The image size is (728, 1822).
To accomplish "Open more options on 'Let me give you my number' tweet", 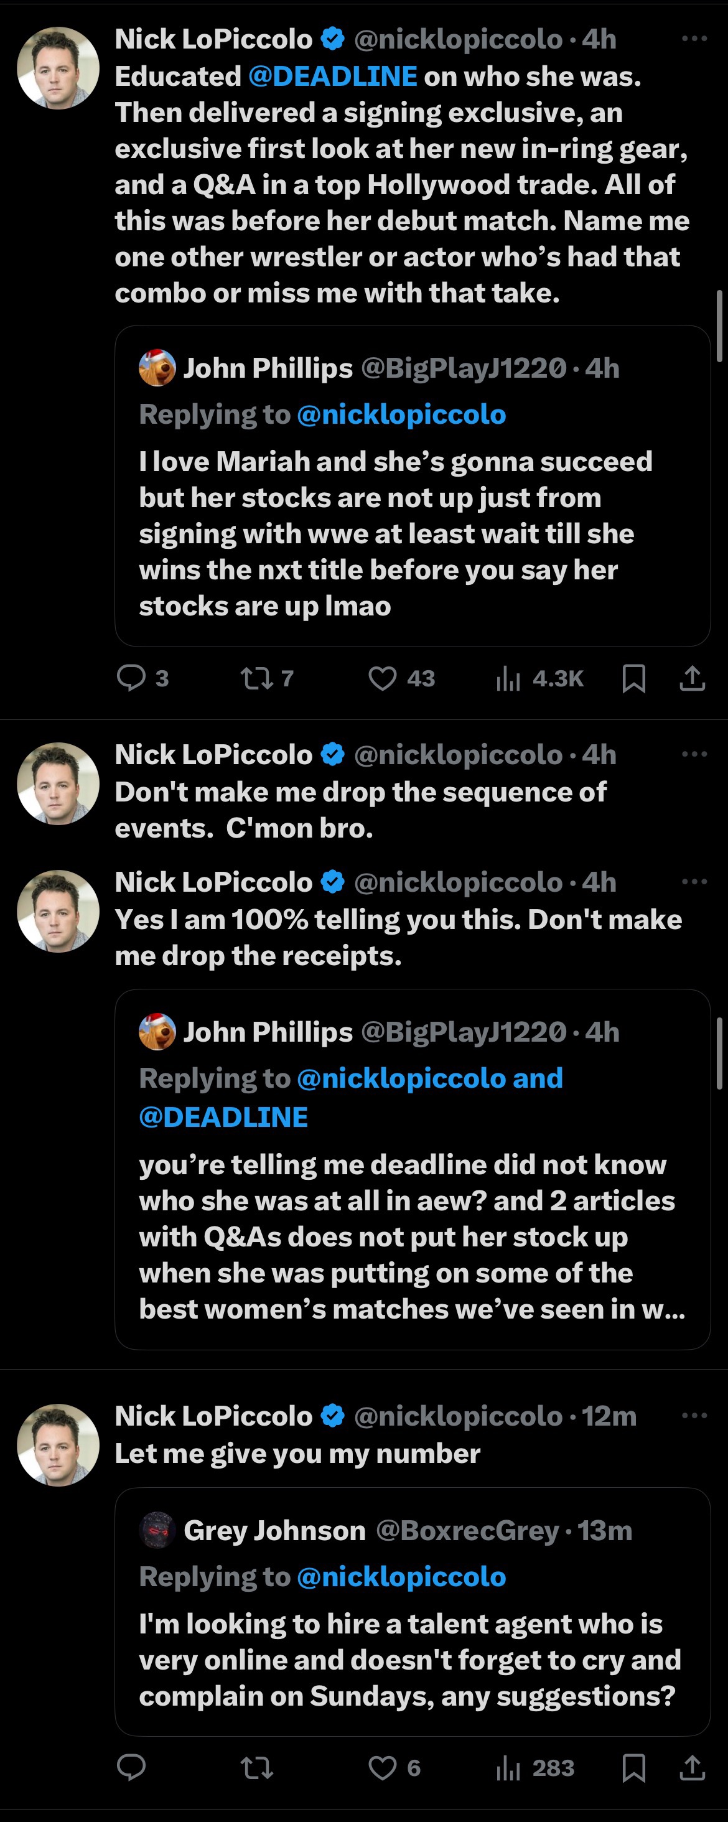I will pos(694,1415).
